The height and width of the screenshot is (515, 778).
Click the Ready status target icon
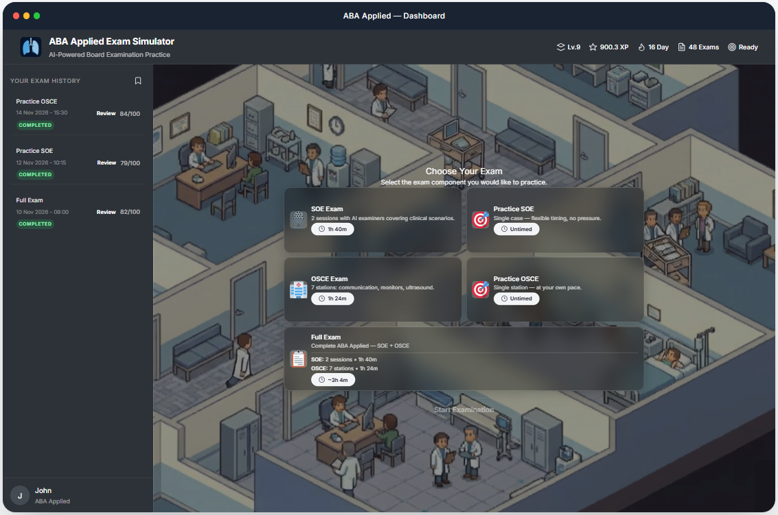click(731, 47)
